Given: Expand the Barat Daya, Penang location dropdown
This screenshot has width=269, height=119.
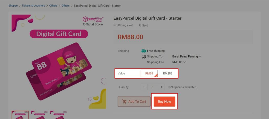Looking at the screenshot, I should coord(187,56).
